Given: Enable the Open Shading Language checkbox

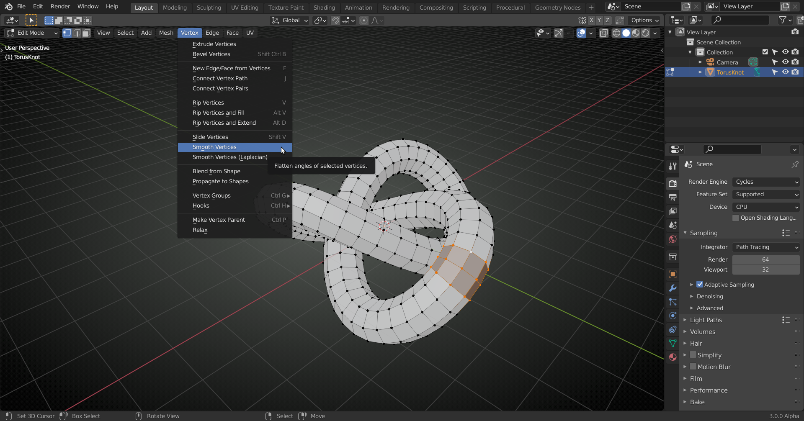Looking at the screenshot, I should coord(736,218).
